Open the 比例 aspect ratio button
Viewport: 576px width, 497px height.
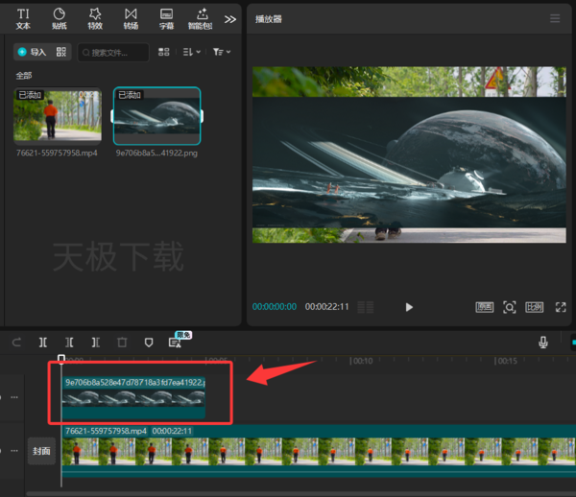pyautogui.click(x=534, y=307)
